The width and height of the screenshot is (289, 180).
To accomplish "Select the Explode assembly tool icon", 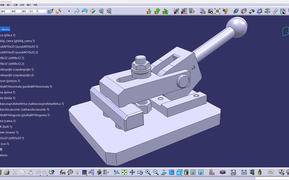I will (x=217, y=11).
